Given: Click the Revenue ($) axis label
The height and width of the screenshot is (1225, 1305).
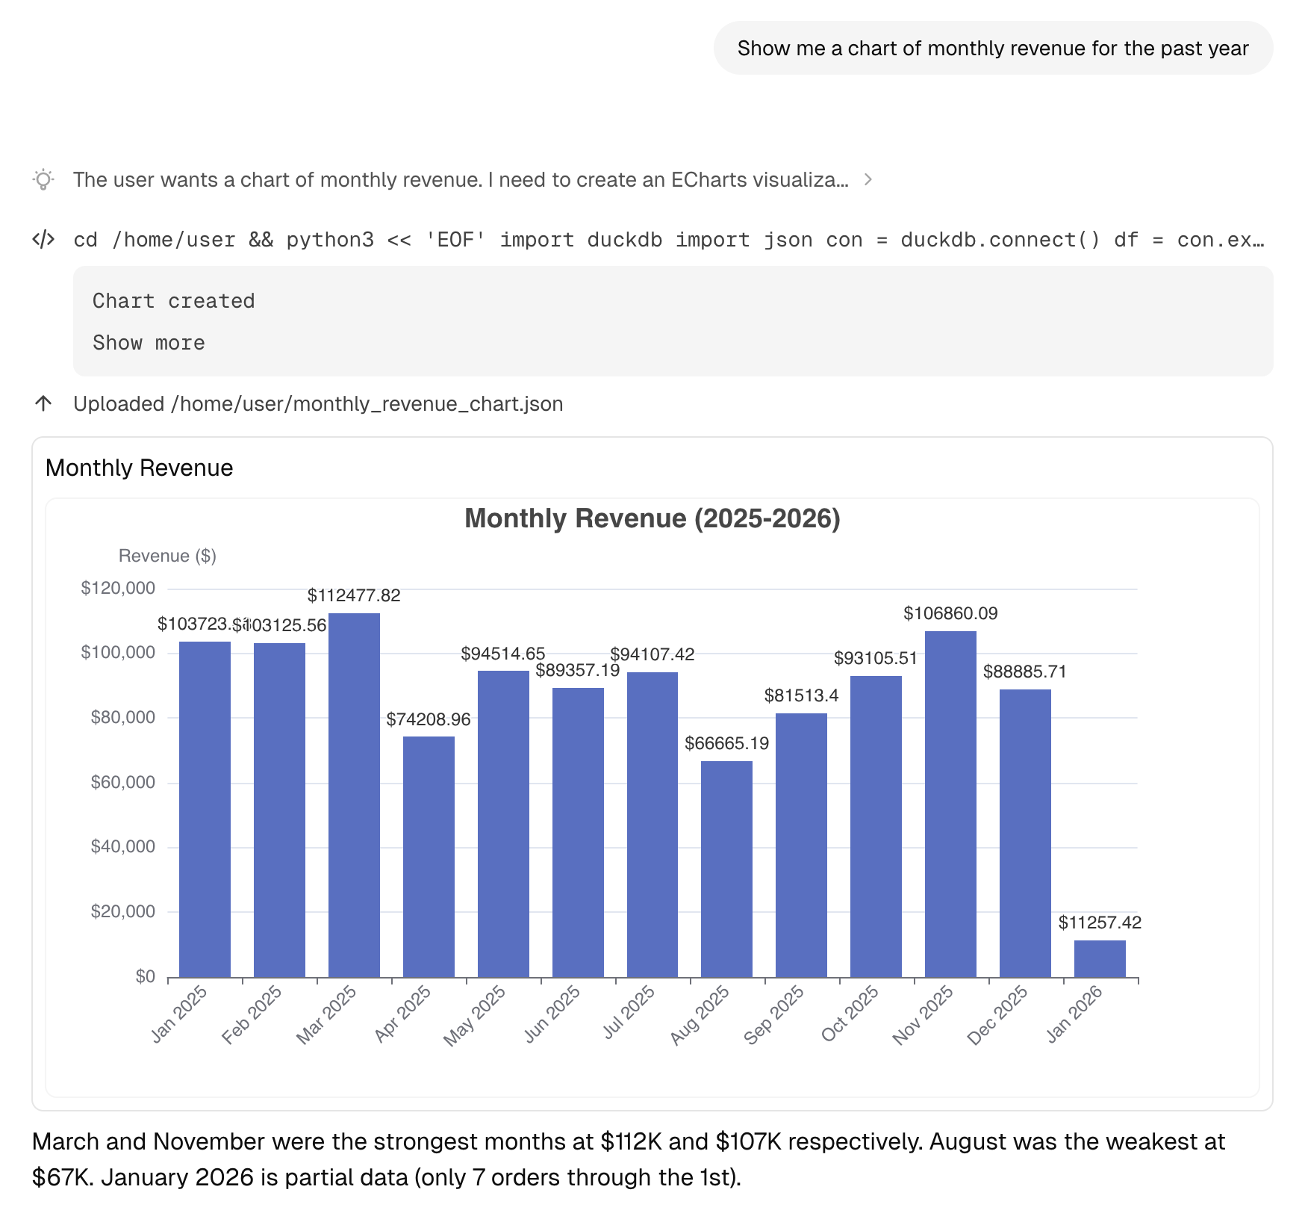Looking at the screenshot, I should (167, 556).
